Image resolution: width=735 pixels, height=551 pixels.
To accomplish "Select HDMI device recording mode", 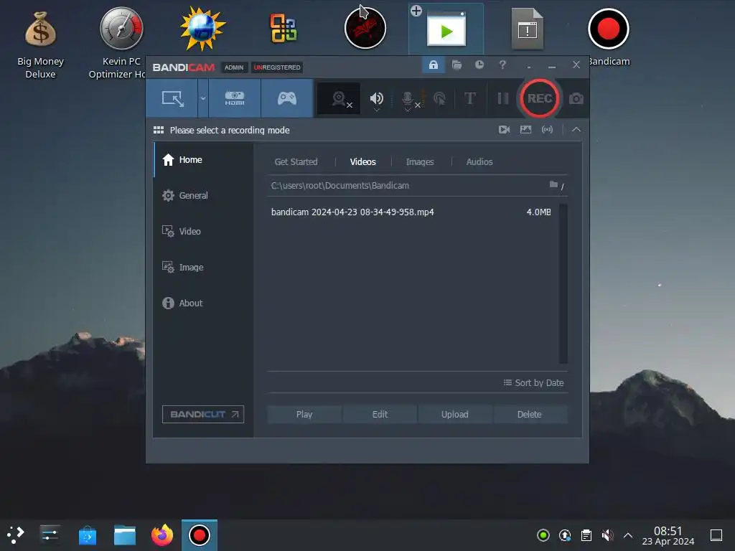I will (x=235, y=98).
